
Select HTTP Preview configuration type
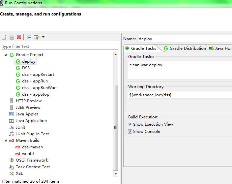pyautogui.click(x=29, y=101)
